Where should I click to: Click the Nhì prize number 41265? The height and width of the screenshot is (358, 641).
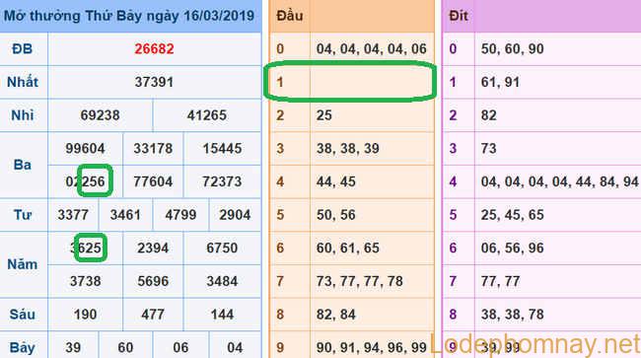(x=207, y=115)
